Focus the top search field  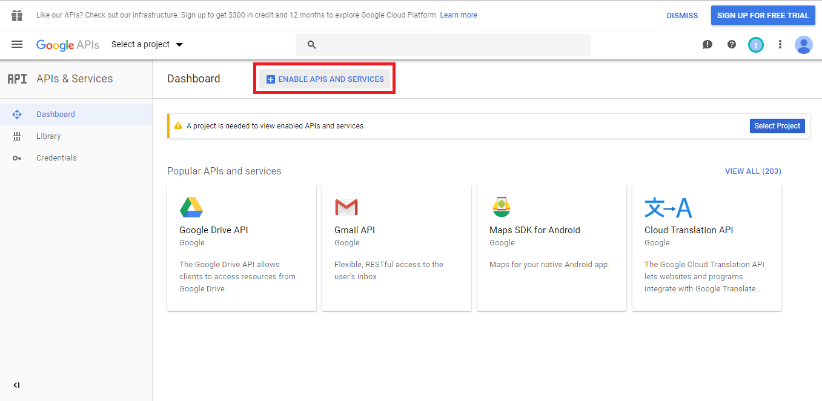point(443,45)
